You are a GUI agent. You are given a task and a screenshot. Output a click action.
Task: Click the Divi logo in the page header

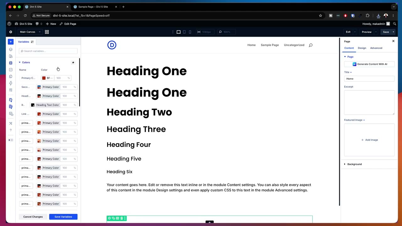(x=112, y=45)
